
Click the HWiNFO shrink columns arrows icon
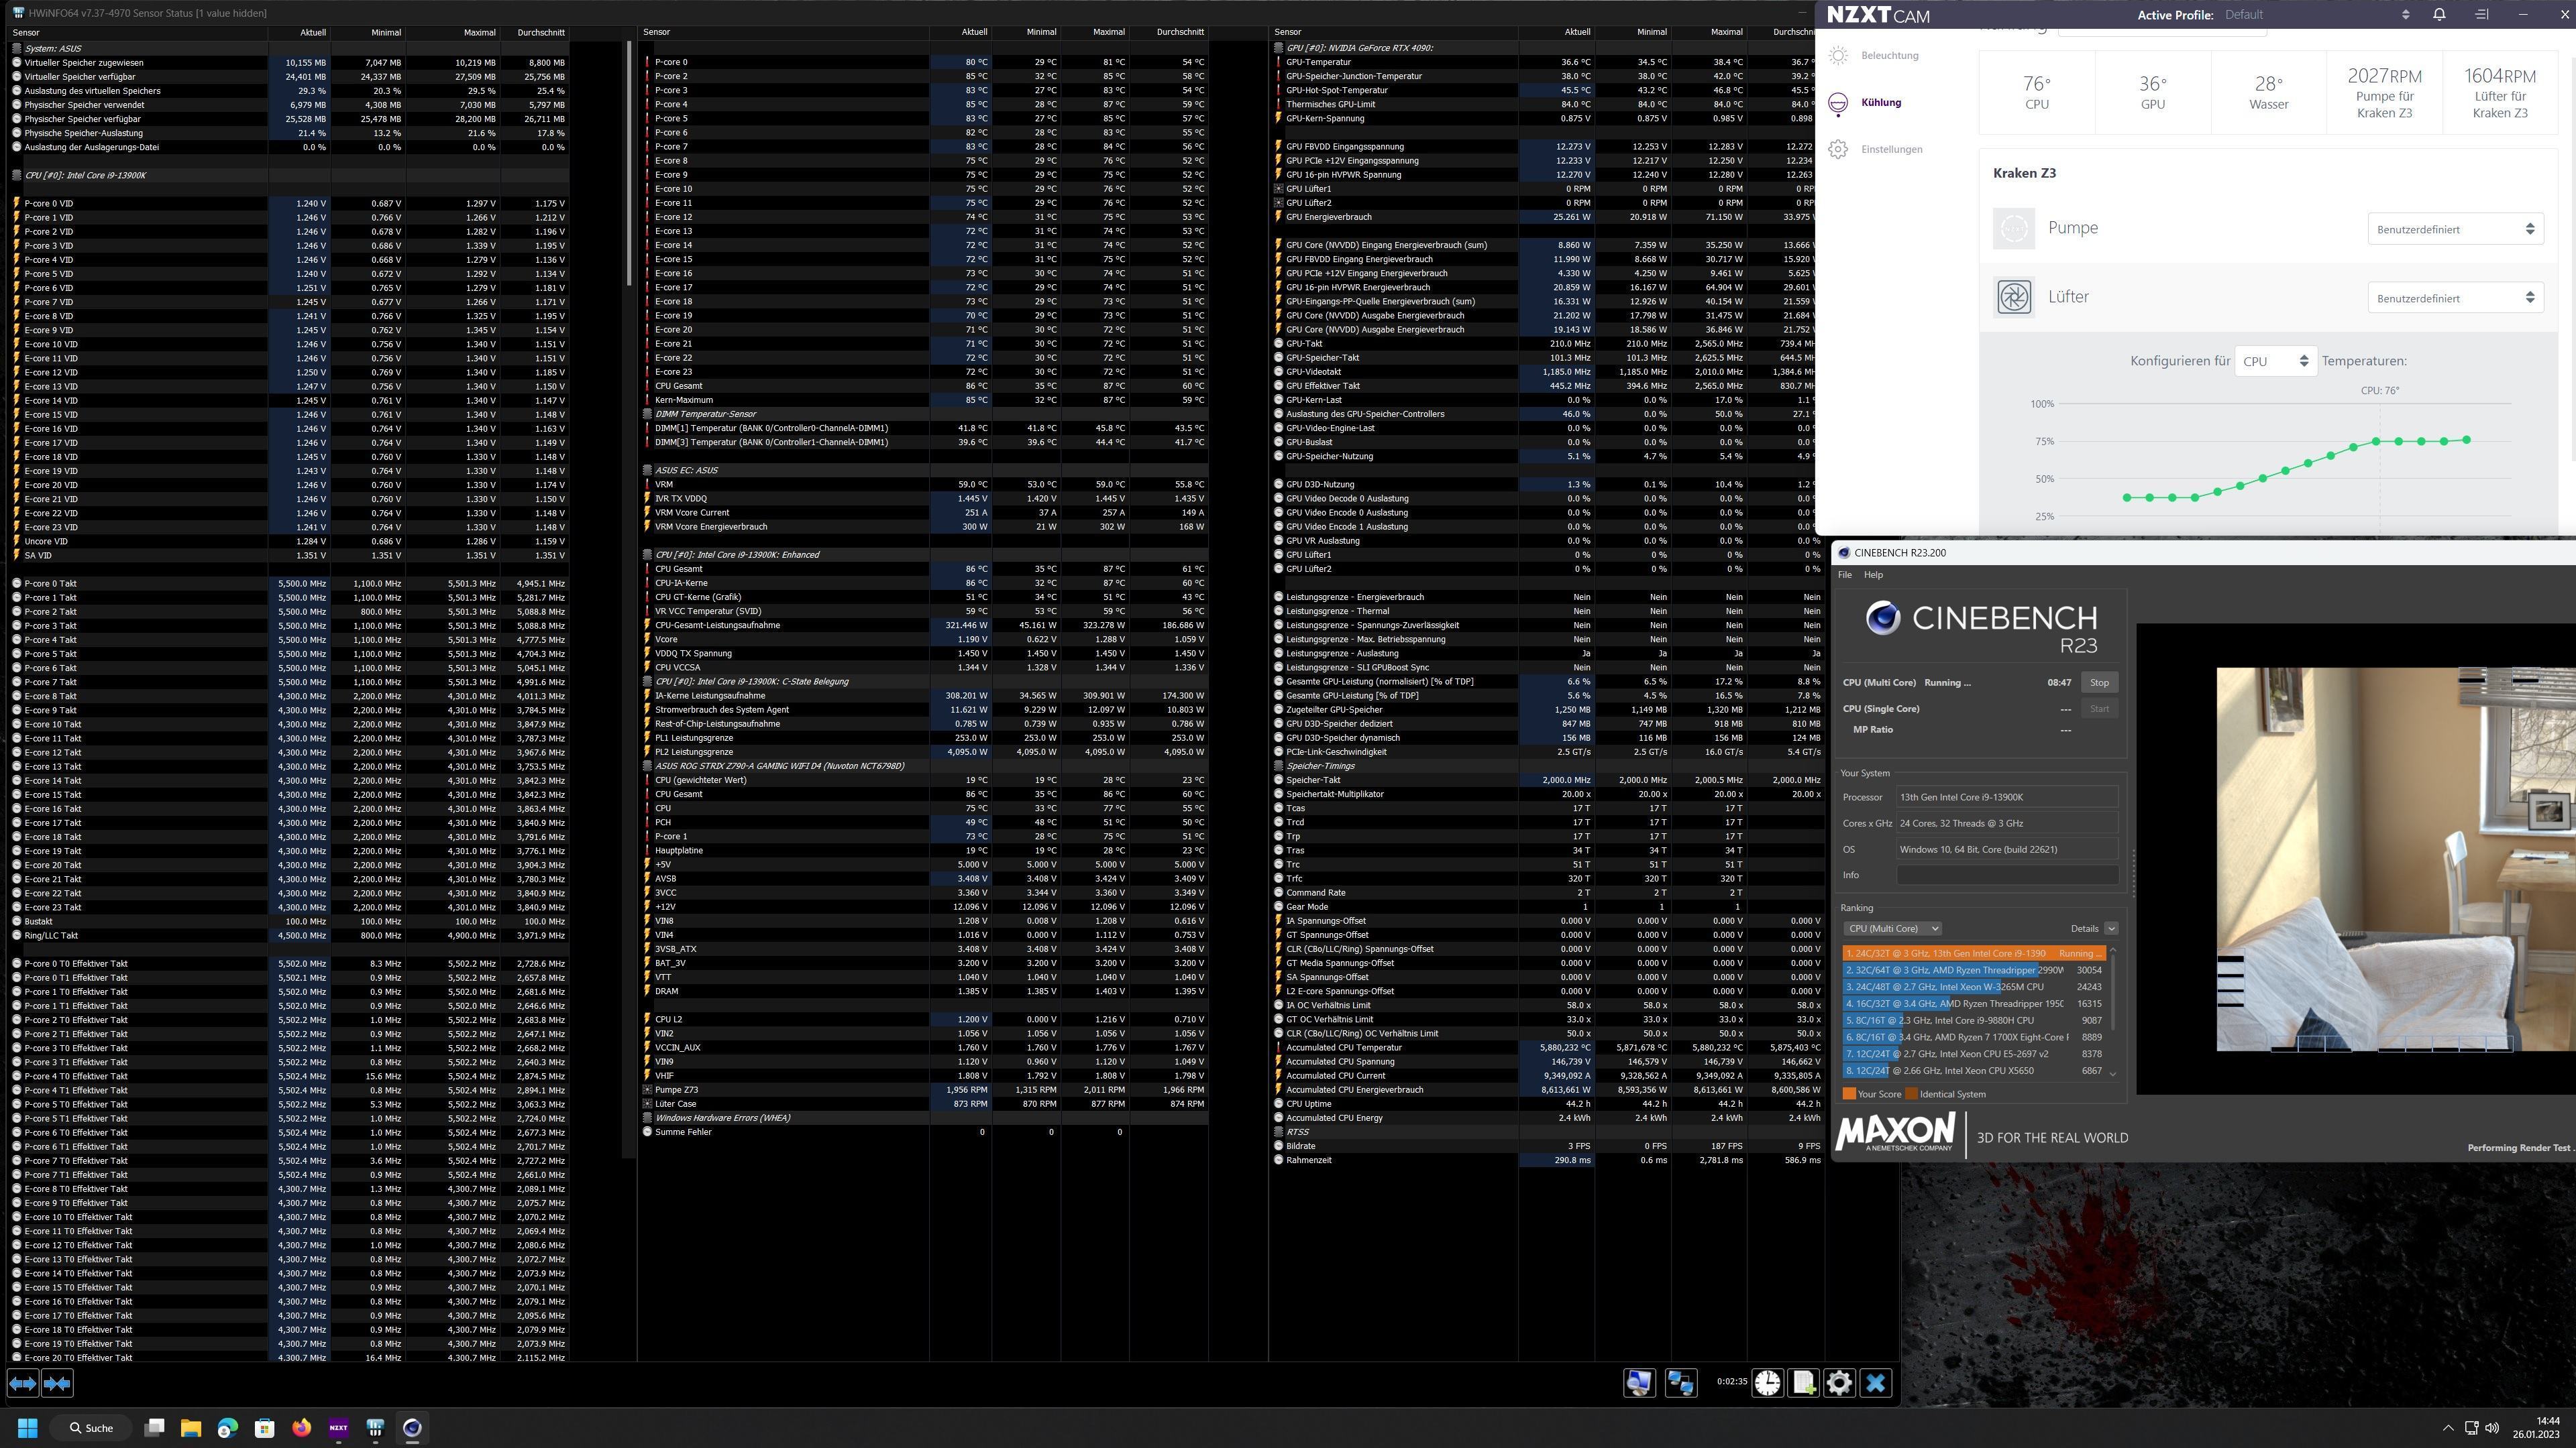pyautogui.click(x=57, y=1383)
